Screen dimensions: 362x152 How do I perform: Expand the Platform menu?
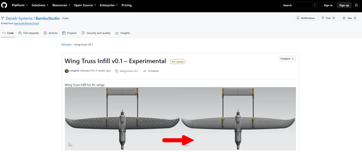tap(20, 5)
